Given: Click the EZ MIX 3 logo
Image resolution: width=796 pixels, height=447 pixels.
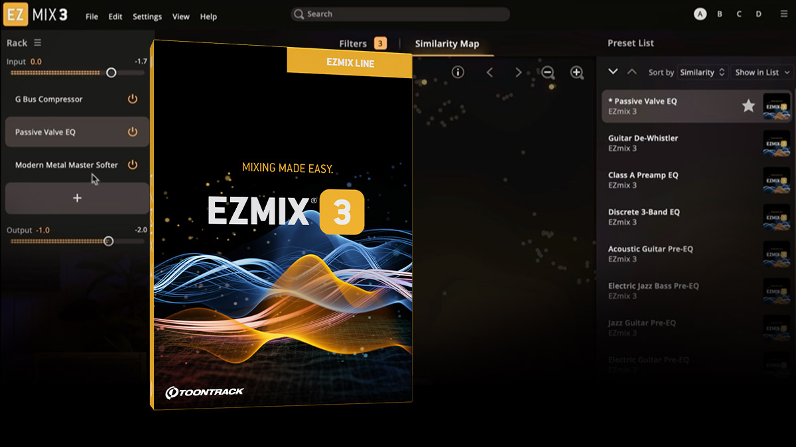Looking at the screenshot, I should [35, 15].
